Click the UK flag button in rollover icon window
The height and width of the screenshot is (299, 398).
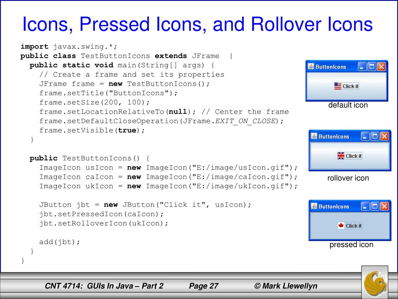coord(349,156)
